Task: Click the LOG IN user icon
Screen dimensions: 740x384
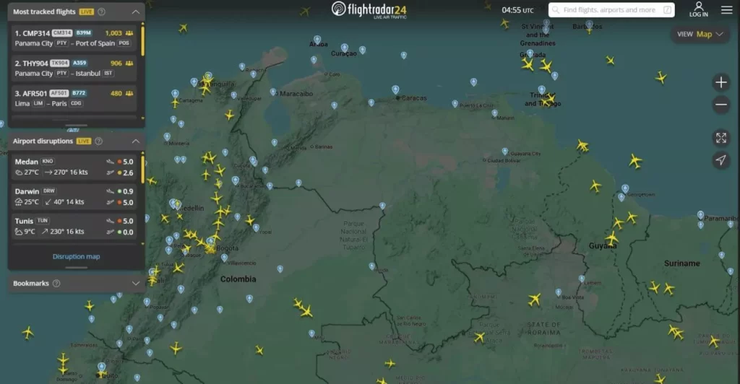Action: 698,9
